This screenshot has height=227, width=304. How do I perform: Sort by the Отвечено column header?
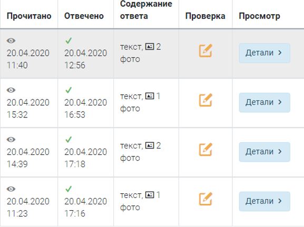pos(84,16)
